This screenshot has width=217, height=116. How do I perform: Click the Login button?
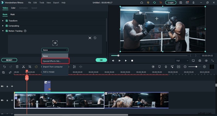(x=171, y=2)
